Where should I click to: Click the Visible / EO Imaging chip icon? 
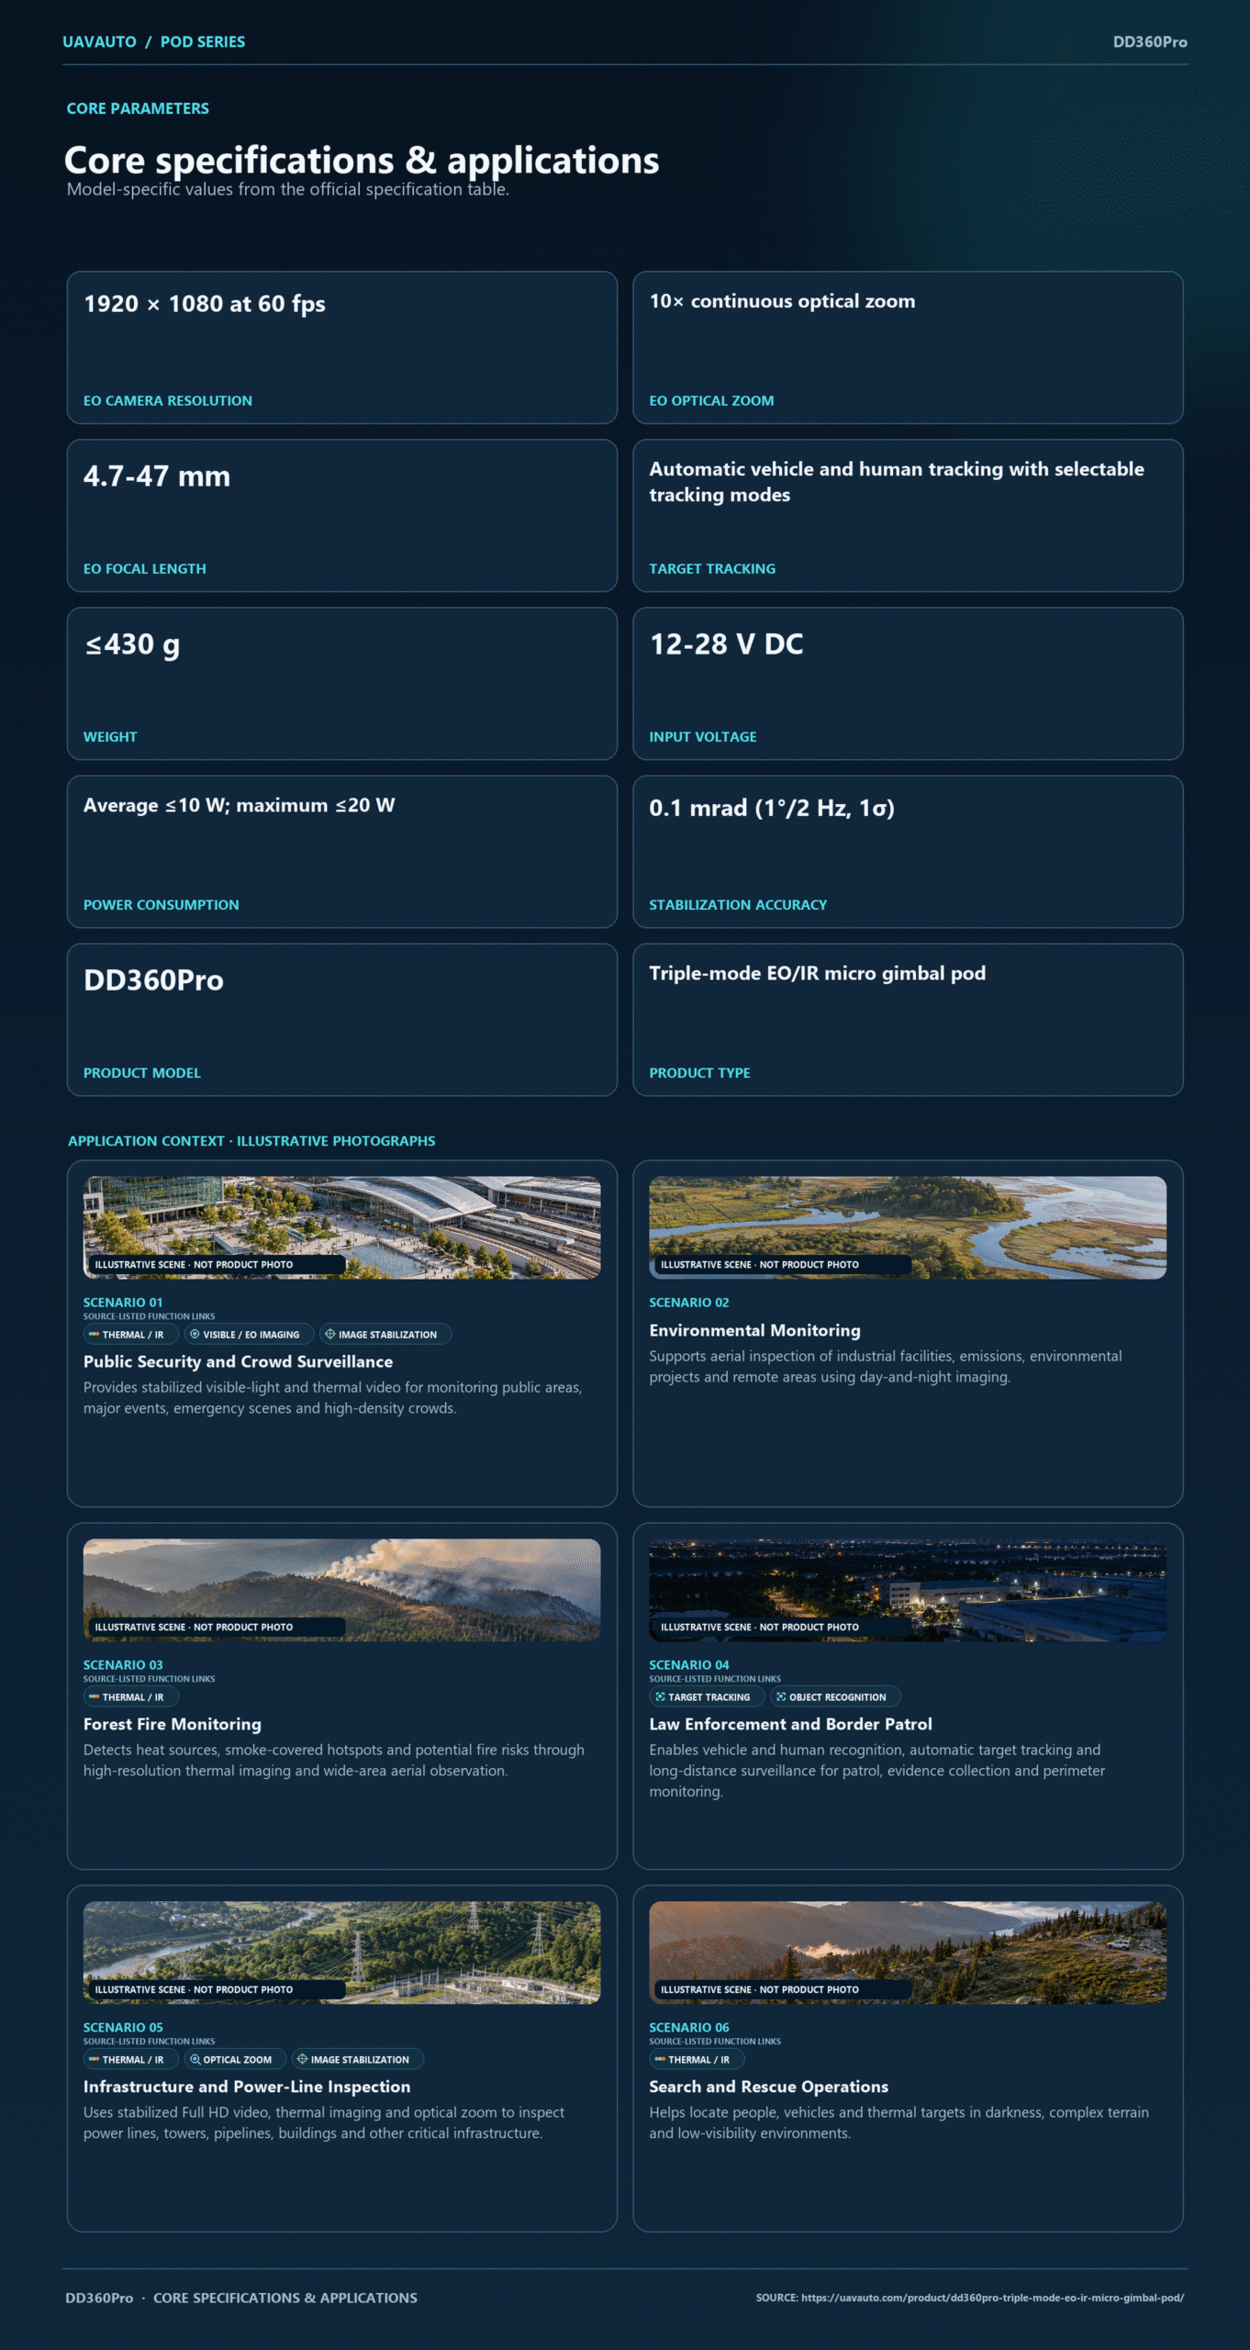(195, 1334)
